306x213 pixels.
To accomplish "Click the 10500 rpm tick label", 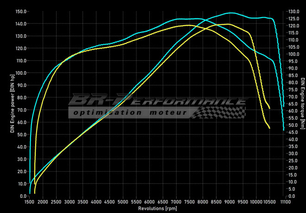I will tap(270, 202).
